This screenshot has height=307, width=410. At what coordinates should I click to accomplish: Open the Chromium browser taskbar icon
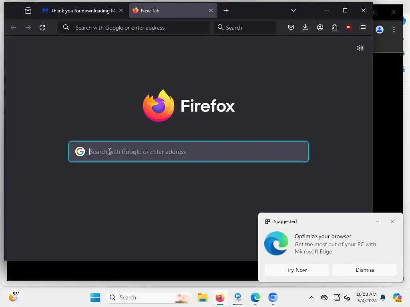pyautogui.click(x=273, y=297)
